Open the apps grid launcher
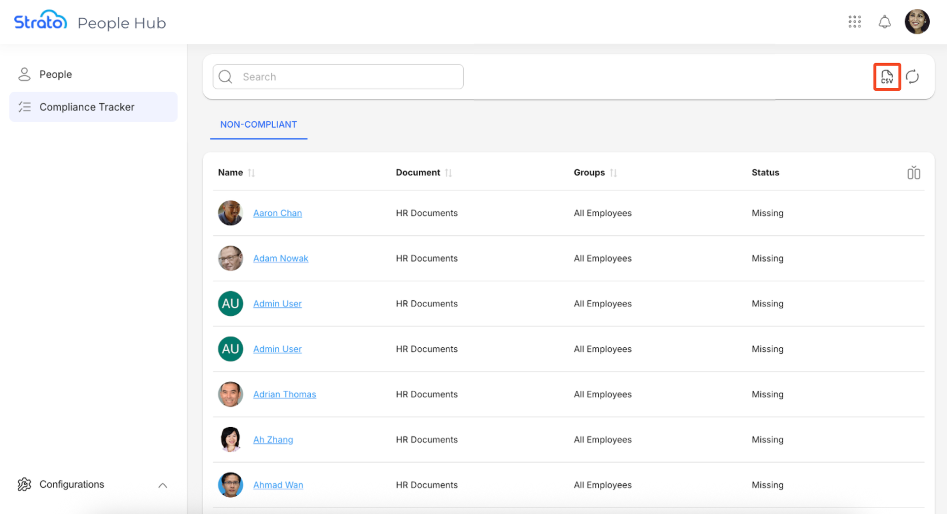947x514 pixels. (854, 22)
